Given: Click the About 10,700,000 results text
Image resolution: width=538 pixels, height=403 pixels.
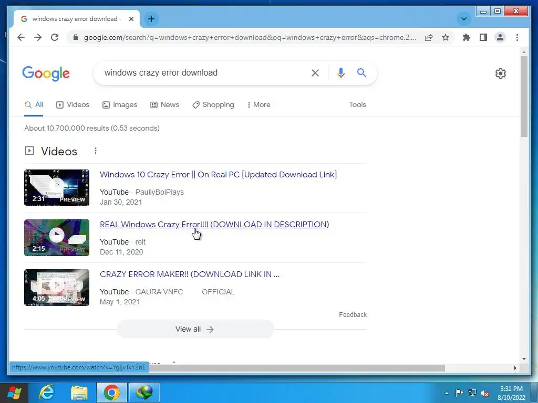Looking at the screenshot, I should 91,128.
